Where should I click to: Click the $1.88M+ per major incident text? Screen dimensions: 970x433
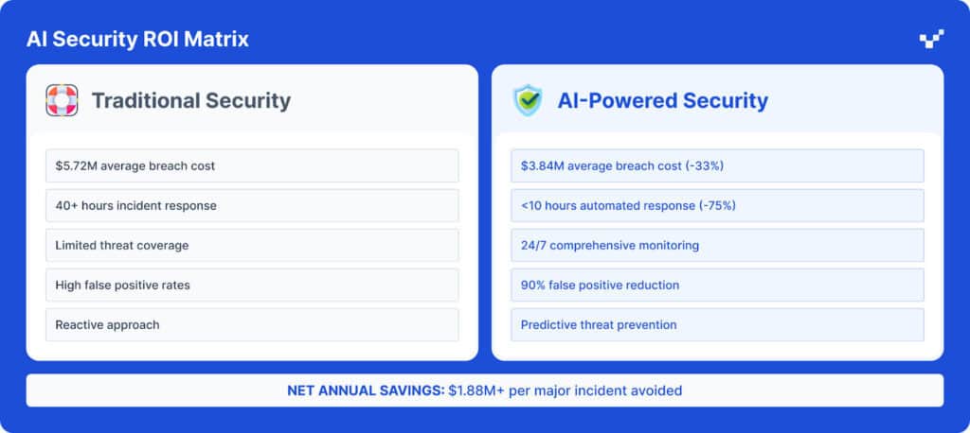(x=566, y=390)
